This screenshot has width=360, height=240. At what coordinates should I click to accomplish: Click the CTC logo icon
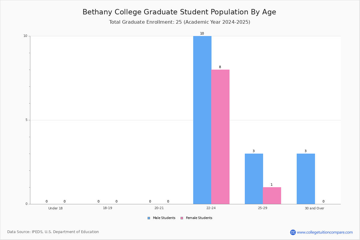293,232
